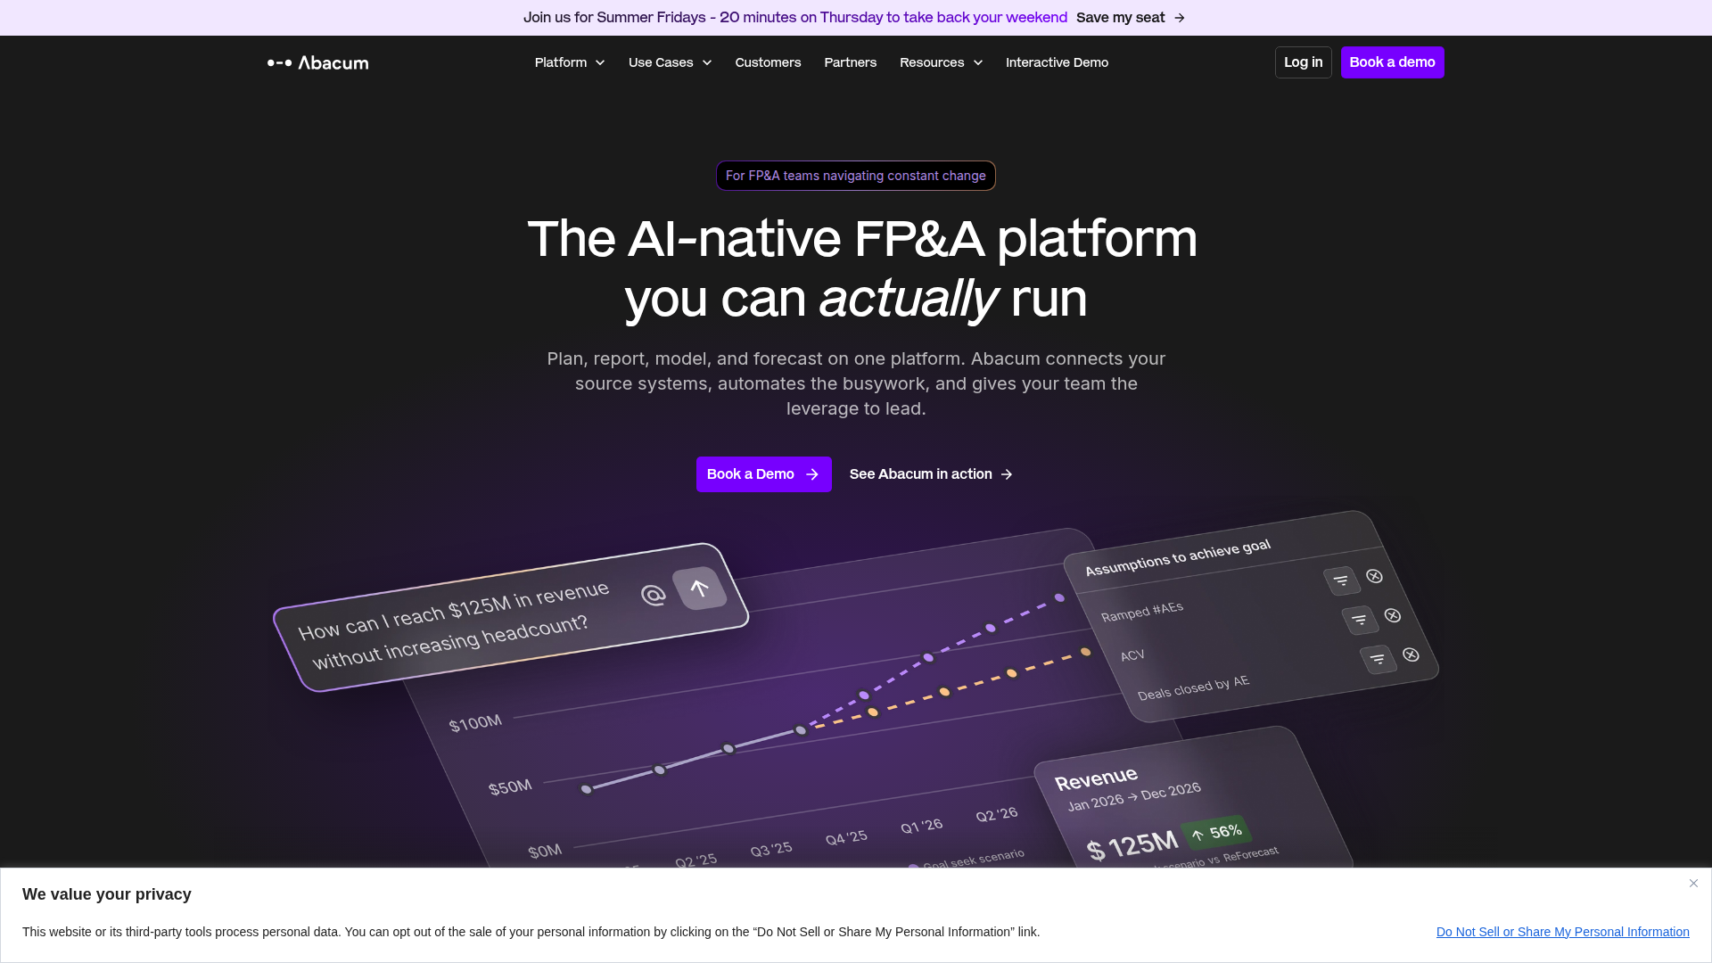Click the filter icon for Deals closed by AE
The width and height of the screenshot is (1712, 963).
(x=1378, y=659)
